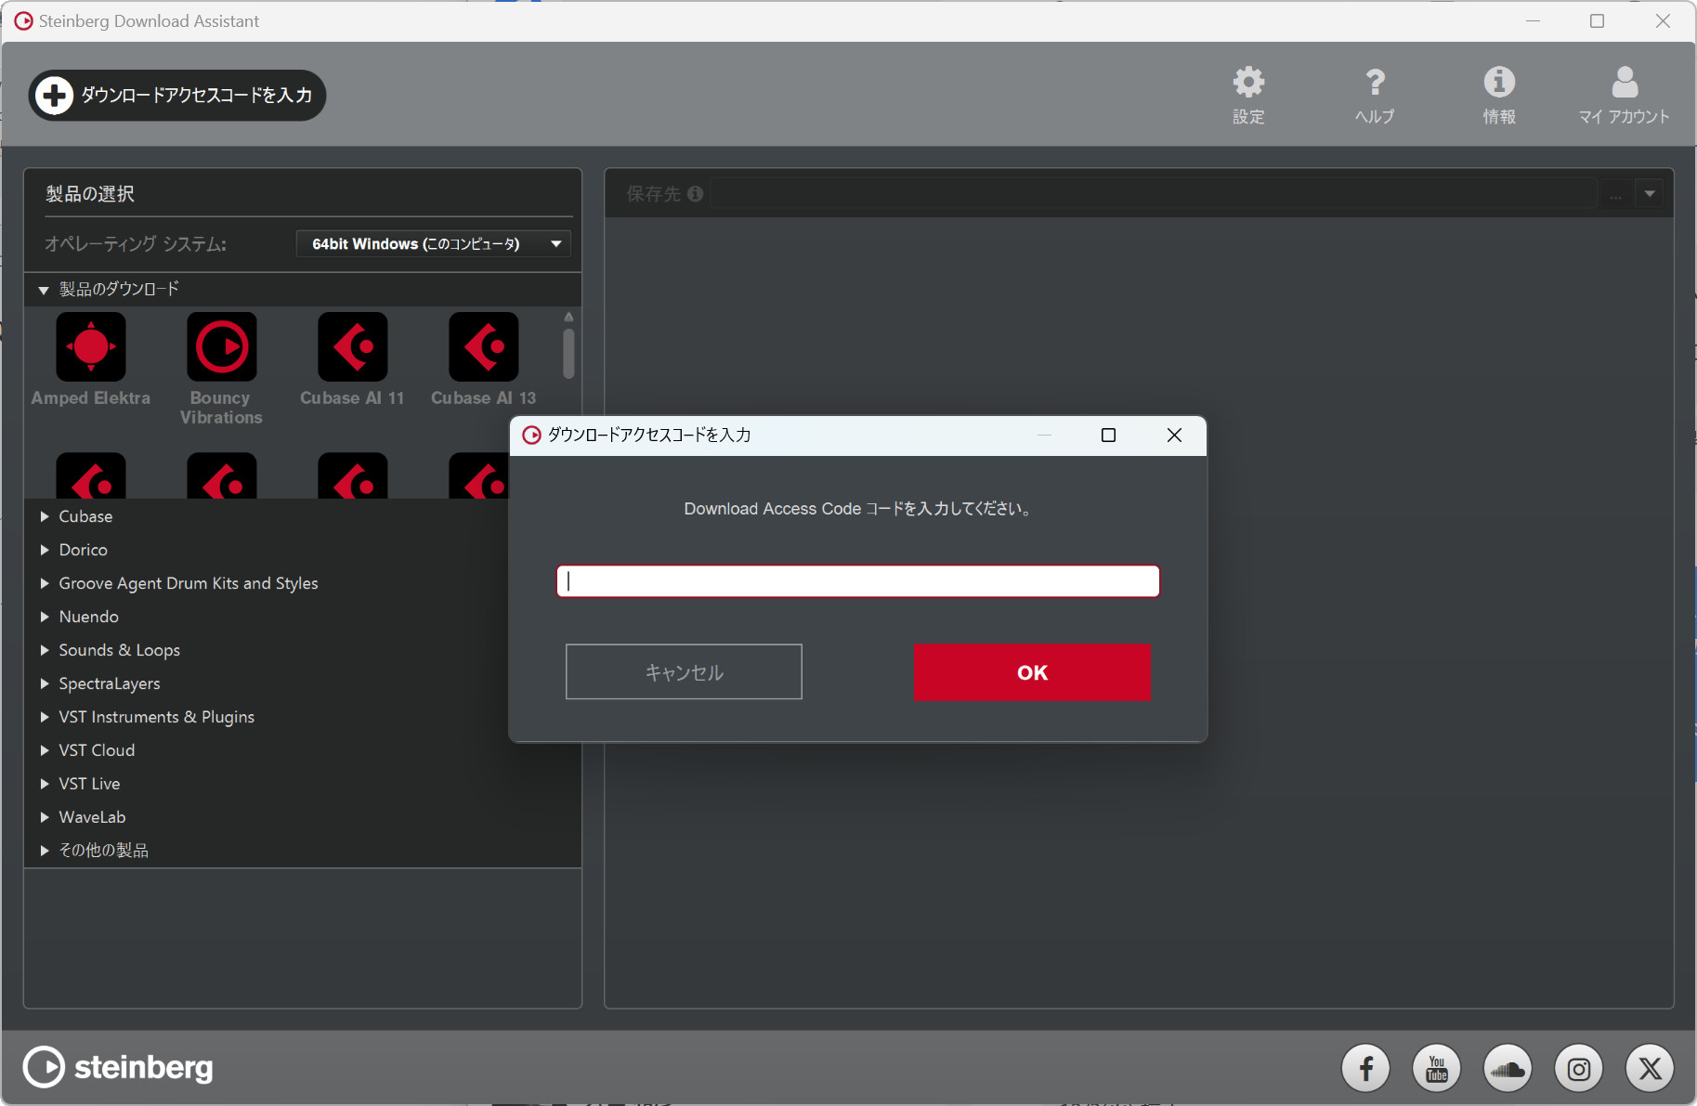Click the product list scroll-up arrow
1697x1106 pixels.
coord(568,317)
